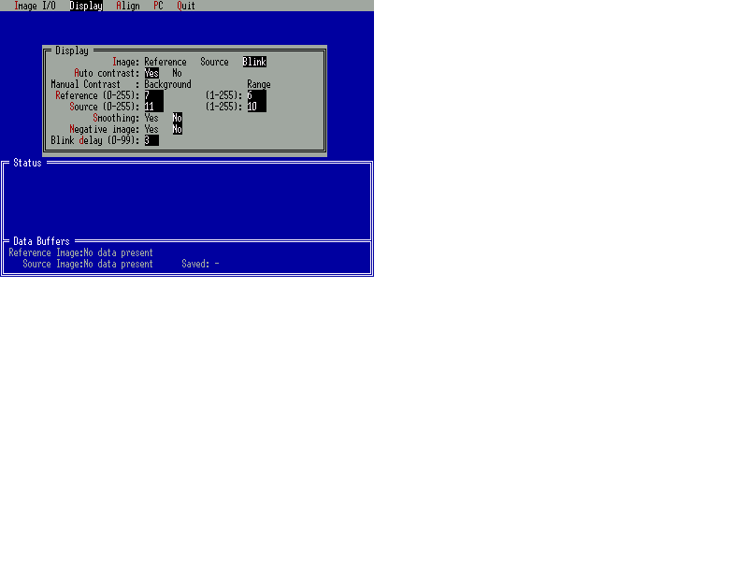Click the Reference (0-255) label
This screenshot has height=561, width=748.
97,95
